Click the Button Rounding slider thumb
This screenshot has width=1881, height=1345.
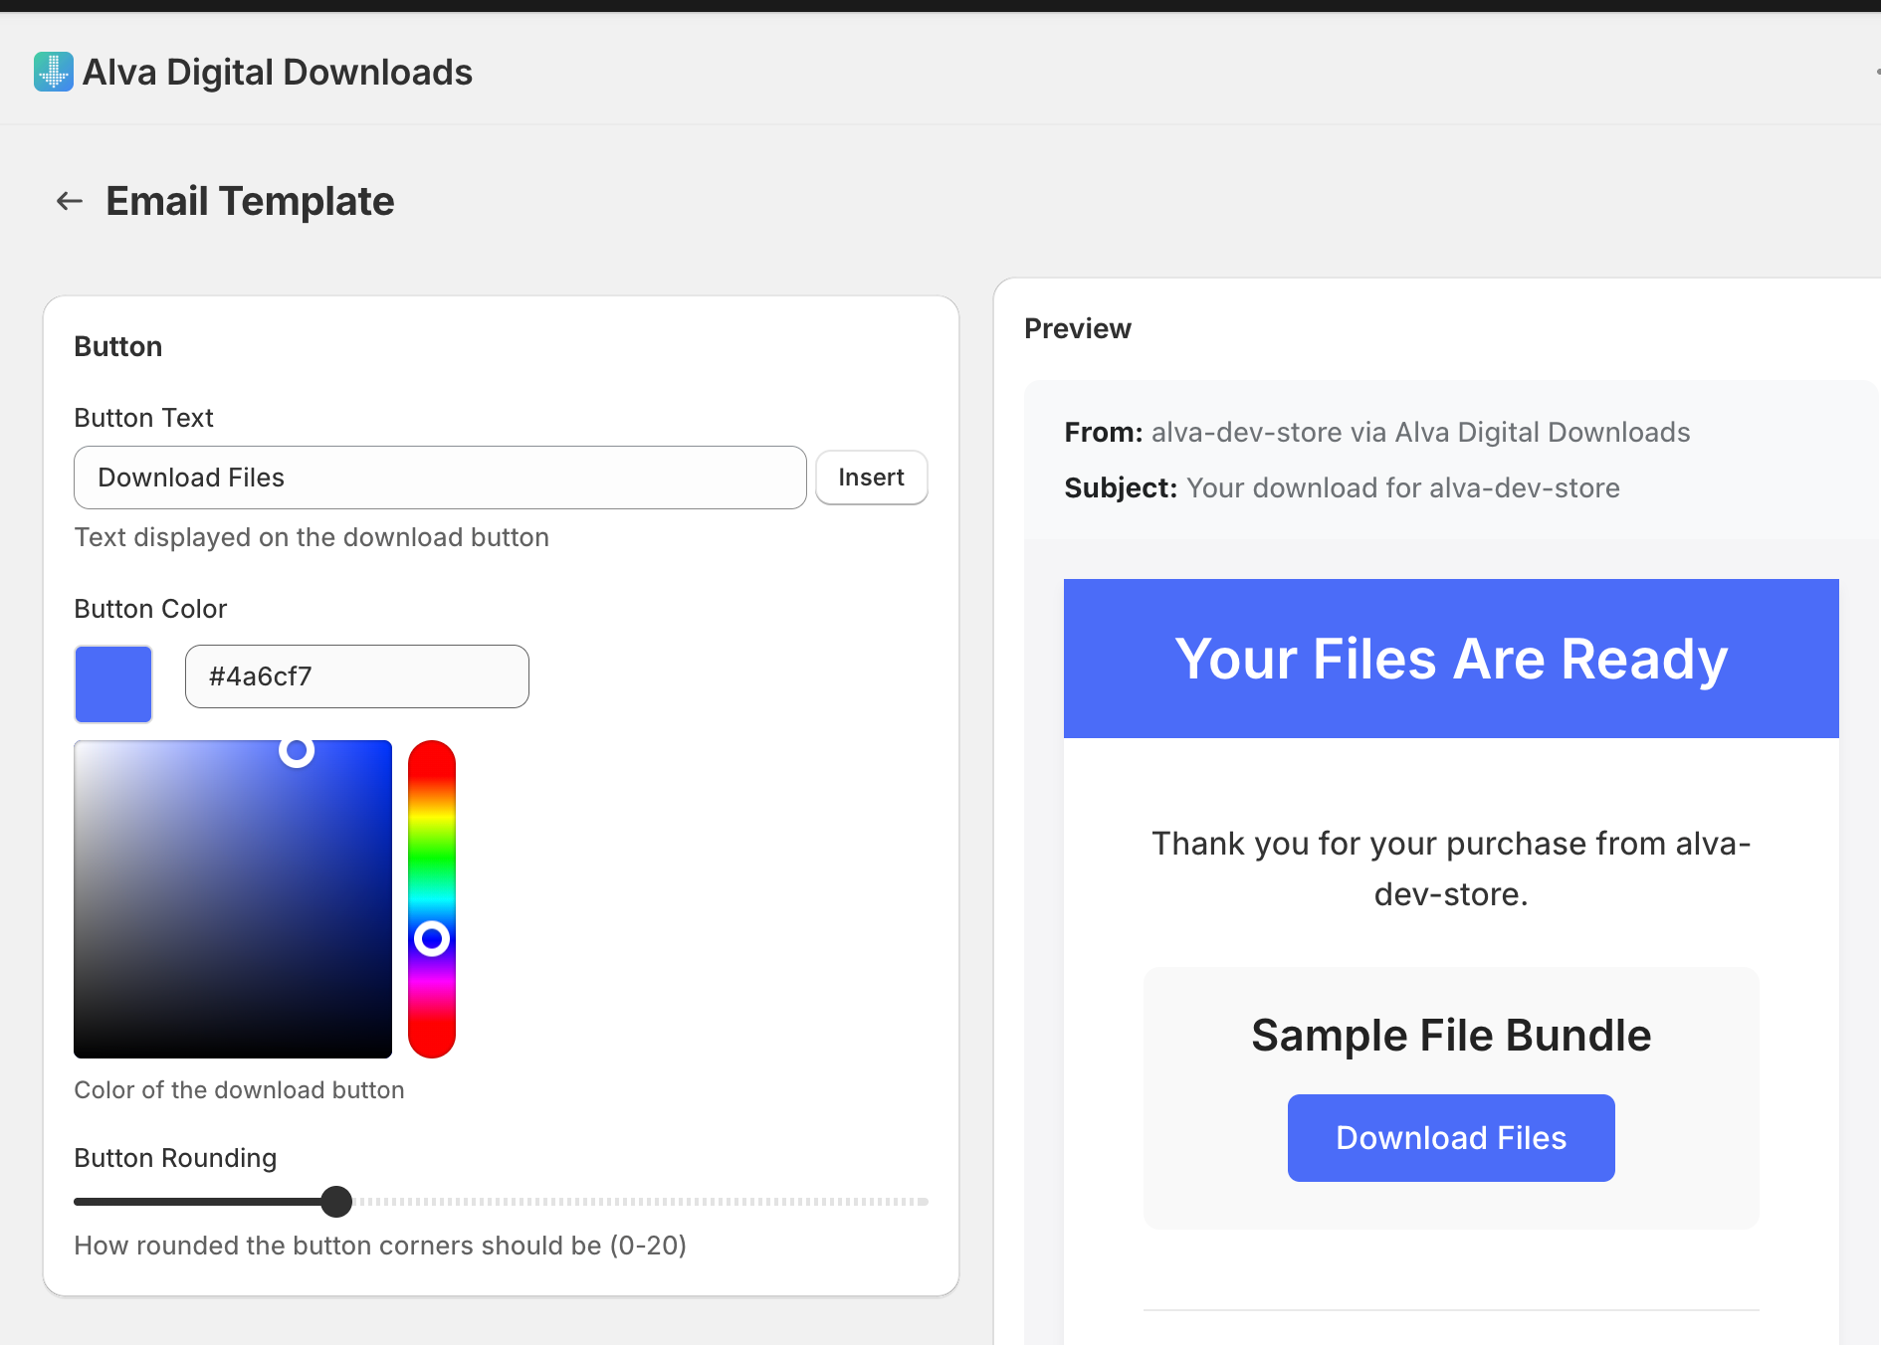click(336, 1202)
